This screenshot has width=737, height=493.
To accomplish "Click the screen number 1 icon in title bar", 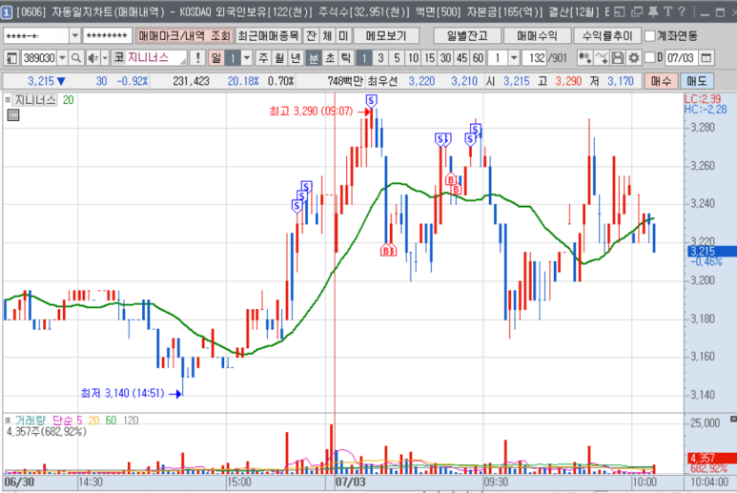I will pos(6,12).
